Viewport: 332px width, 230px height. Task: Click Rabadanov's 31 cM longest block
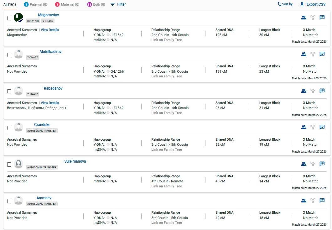point(264,108)
